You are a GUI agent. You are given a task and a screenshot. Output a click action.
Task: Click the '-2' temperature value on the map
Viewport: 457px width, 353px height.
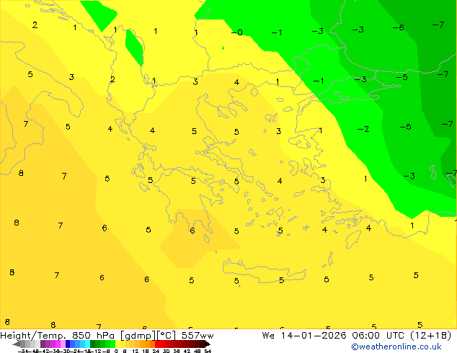(363, 129)
